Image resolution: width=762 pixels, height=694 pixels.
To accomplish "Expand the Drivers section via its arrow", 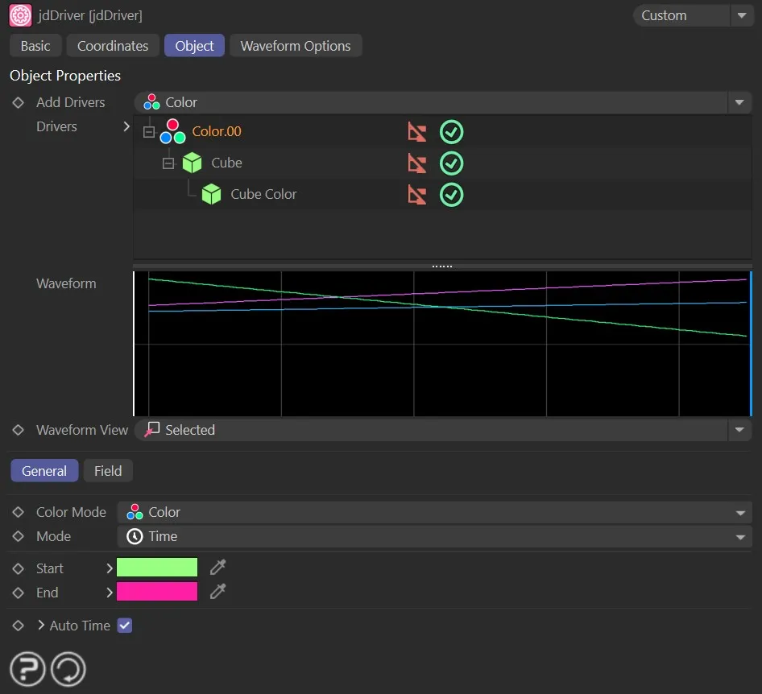I will (x=126, y=126).
